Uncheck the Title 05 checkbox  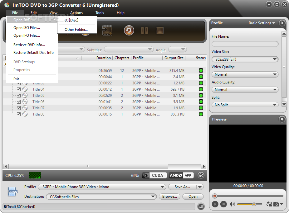point(19,96)
